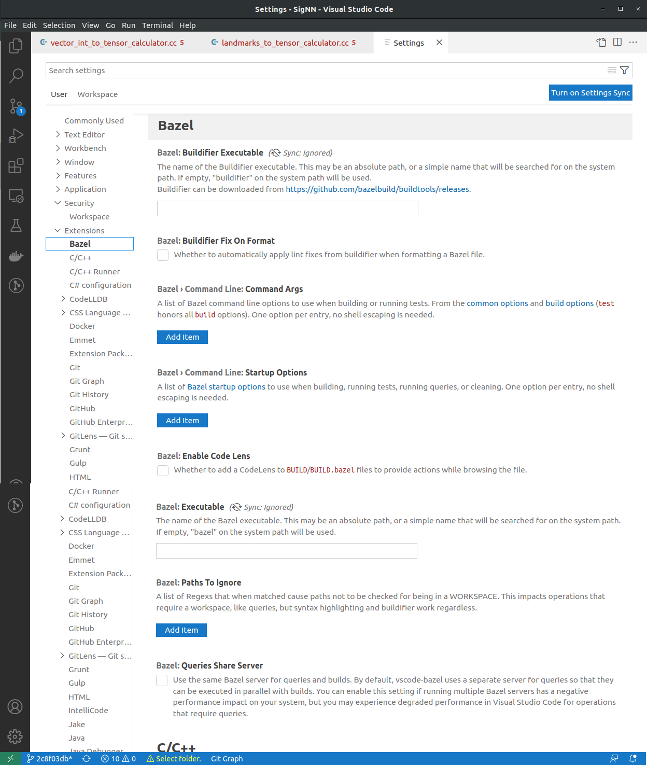Expand the Text Editor settings section
This screenshot has height=765, width=647.
click(58, 134)
